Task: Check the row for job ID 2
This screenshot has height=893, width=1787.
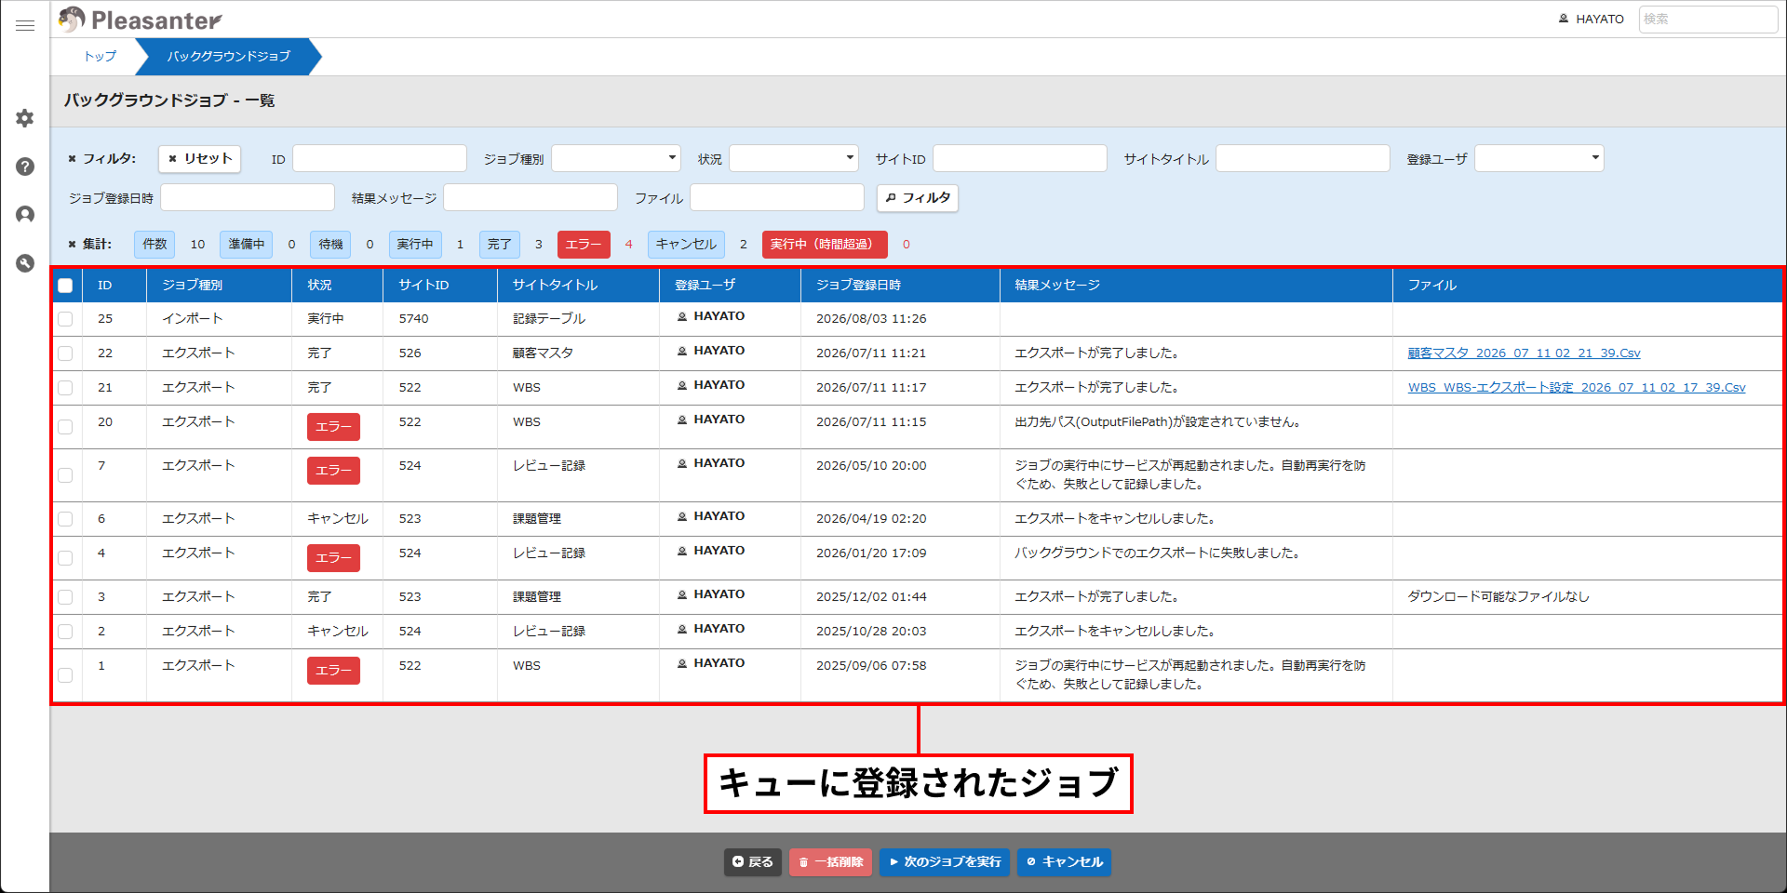Action: [65, 632]
